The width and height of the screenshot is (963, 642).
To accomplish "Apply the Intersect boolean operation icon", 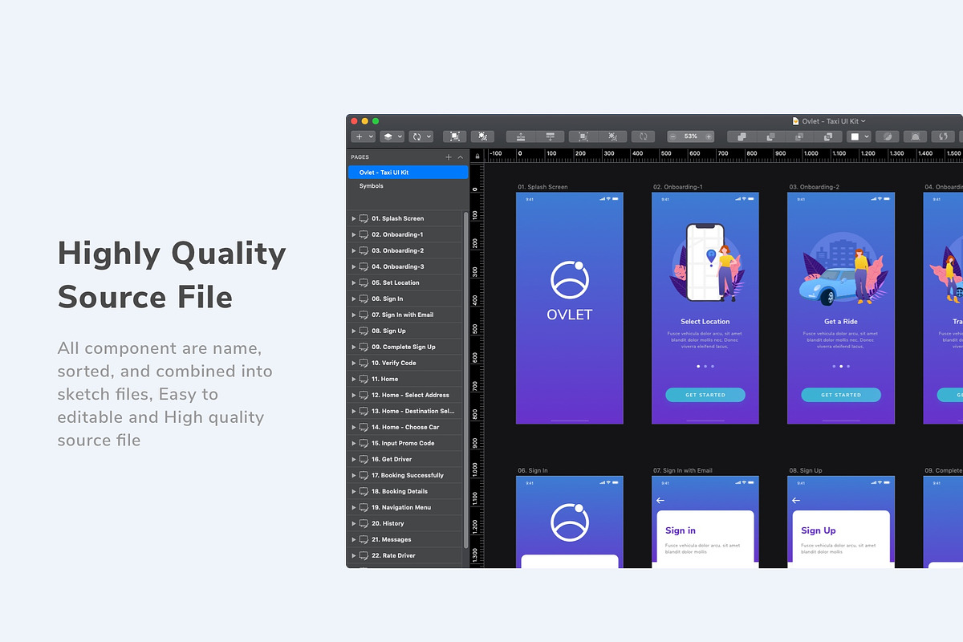I will [x=799, y=136].
